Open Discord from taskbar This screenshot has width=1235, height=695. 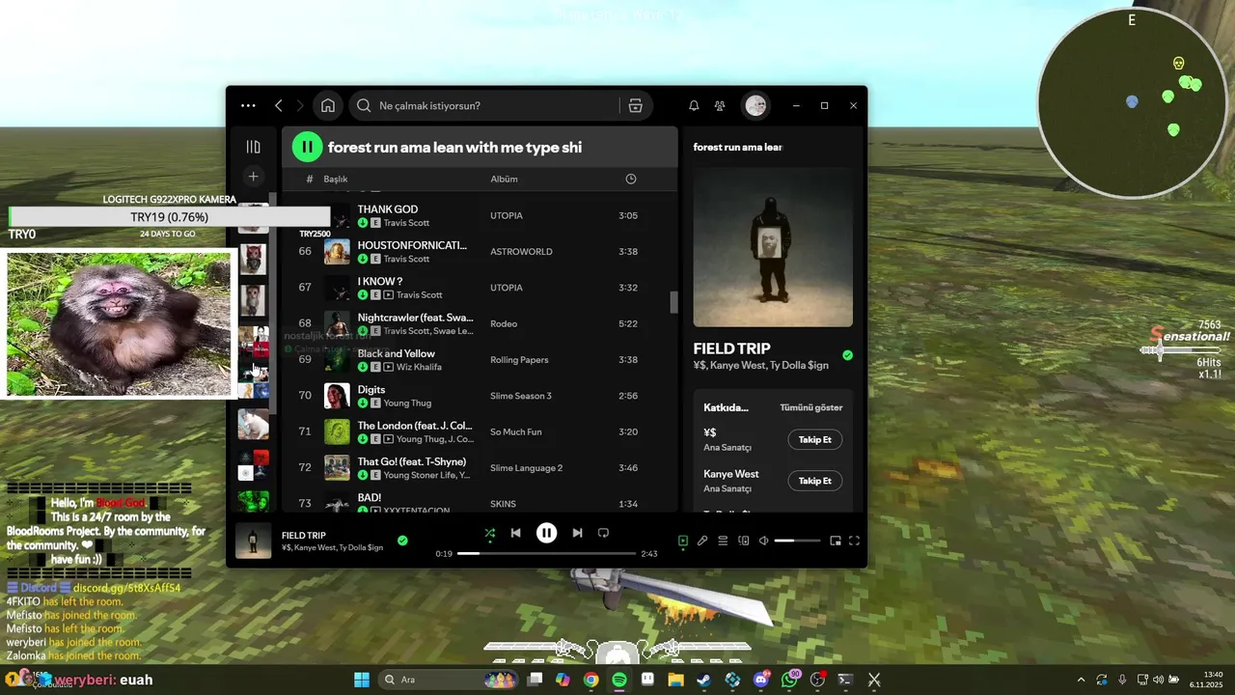(761, 680)
